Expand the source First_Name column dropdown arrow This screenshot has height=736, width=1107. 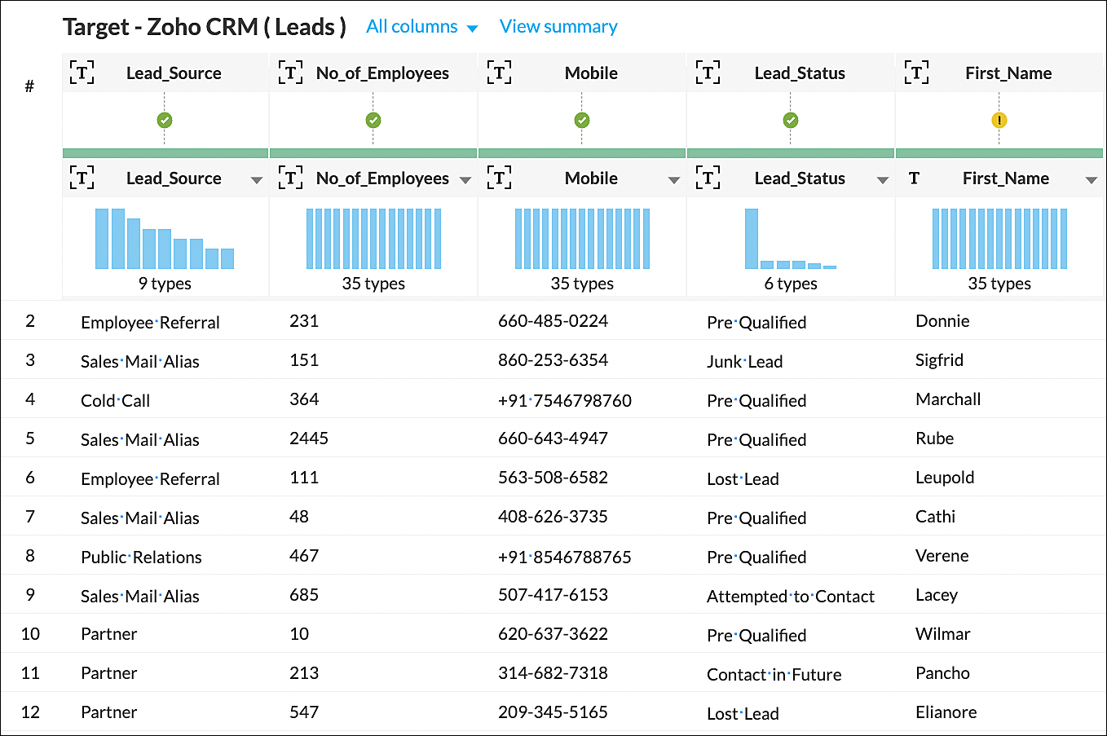[1091, 180]
